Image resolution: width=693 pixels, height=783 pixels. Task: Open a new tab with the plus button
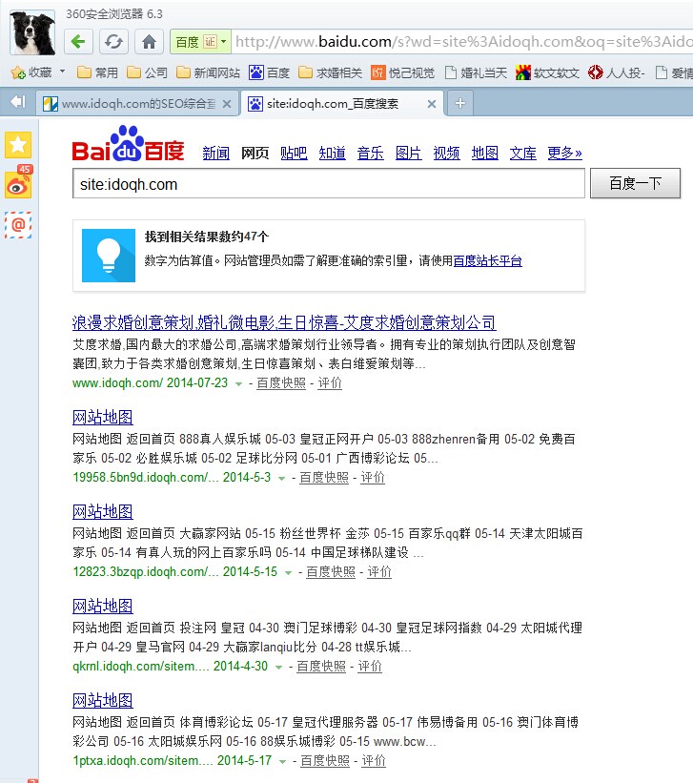(x=459, y=103)
